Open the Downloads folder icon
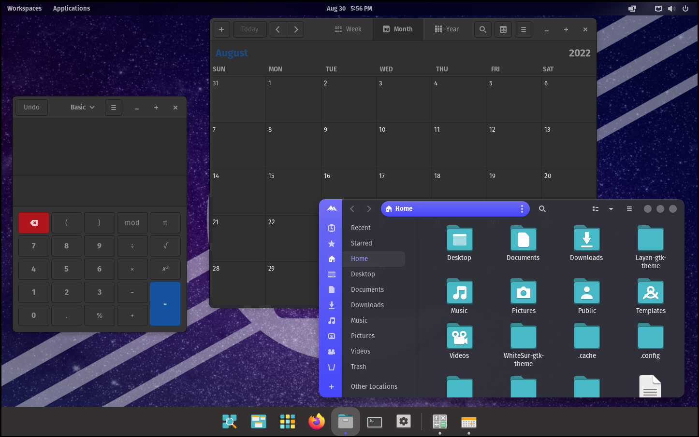Image resolution: width=699 pixels, height=437 pixels. 586,239
